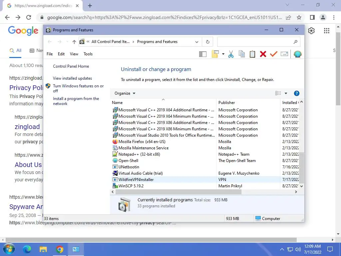
Task: Open Chrome side panel icon
Action: click(x=312, y=17)
